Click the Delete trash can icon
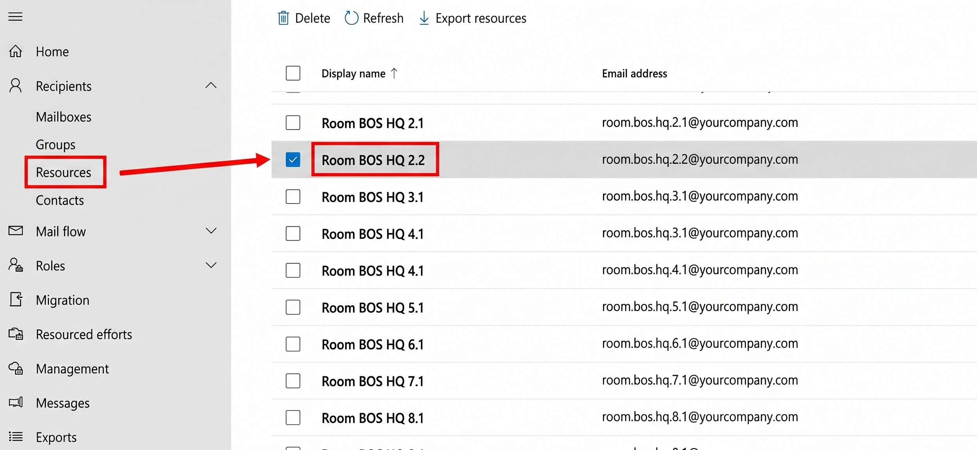This screenshot has width=977, height=450. pos(283,18)
